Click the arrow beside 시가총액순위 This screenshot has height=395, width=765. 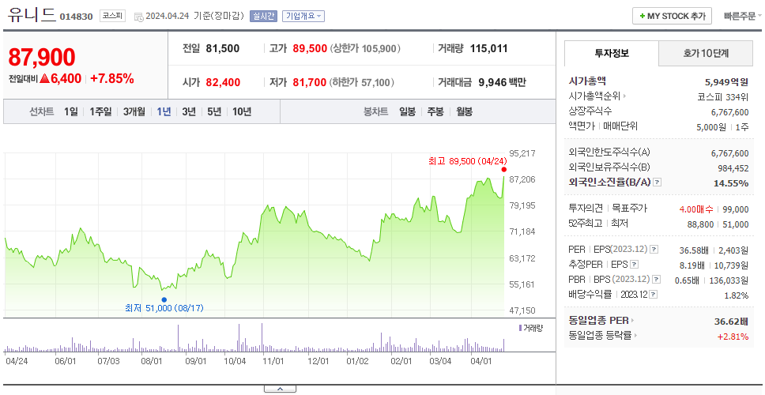pos(624,96)
